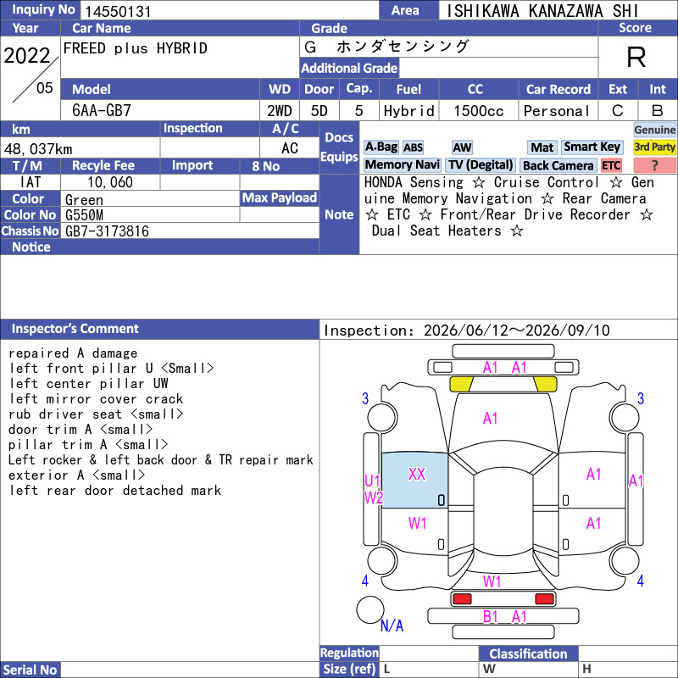This screenshot has width=678, height=678.
Task: Click the Mat equipment badge
Action: tap(542, 147)
